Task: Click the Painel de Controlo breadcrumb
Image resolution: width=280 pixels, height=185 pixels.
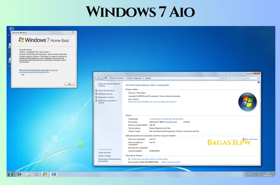Action: click(x=117, y=78)
